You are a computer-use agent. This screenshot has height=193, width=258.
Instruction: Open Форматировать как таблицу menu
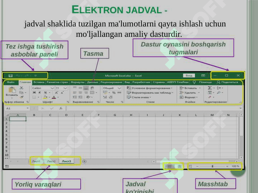(x=150, y=93)
